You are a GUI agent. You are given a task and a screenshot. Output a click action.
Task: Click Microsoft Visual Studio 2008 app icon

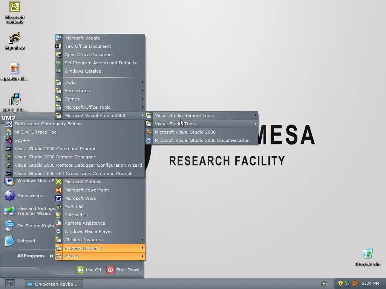149,132
